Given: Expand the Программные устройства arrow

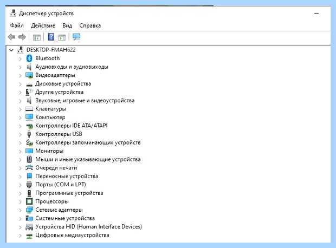Looking at the screenshot, I should pyautogui.click(x=20, y=193).
